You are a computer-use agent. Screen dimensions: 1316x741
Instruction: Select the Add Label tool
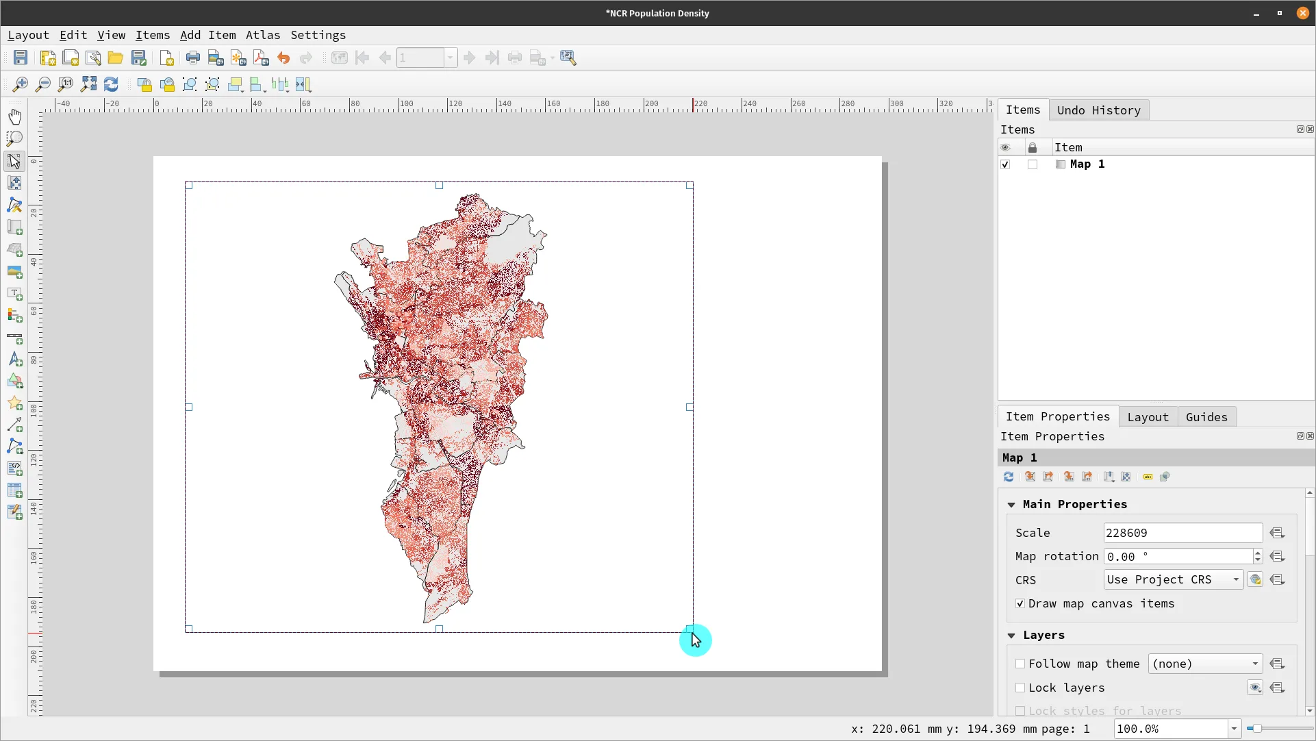14,294
